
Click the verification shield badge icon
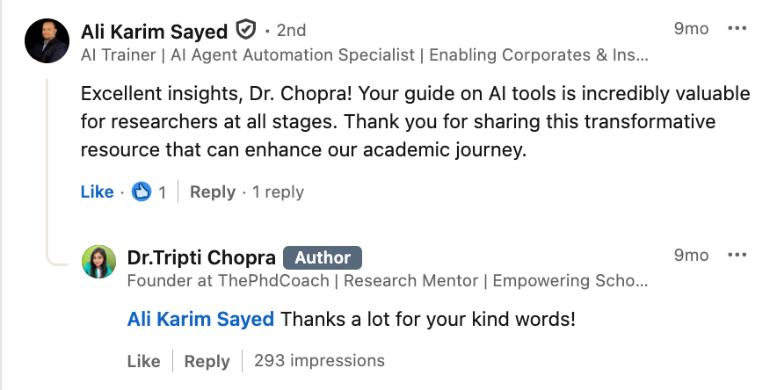[246, 31]
